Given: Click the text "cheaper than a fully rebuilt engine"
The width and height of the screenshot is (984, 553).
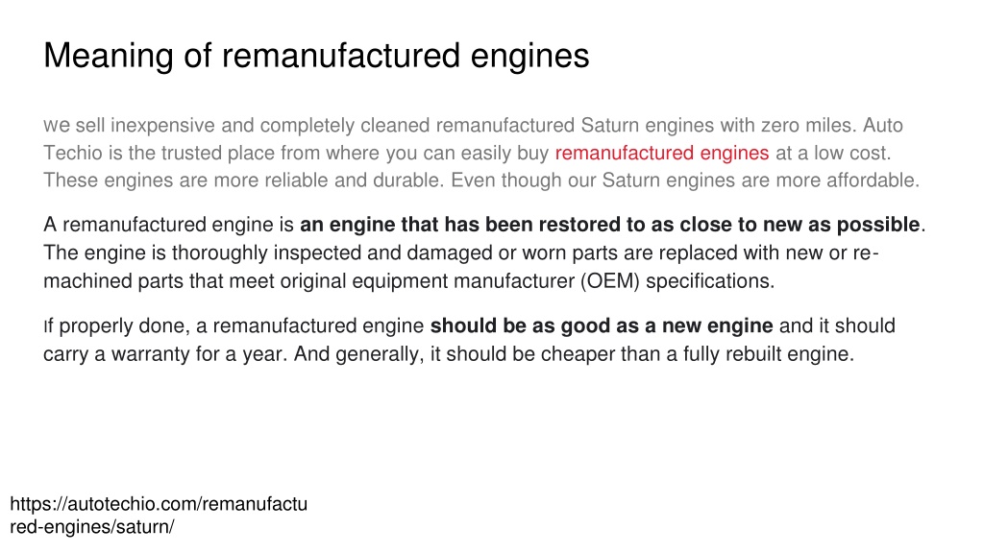Looking at the screenshot, I should pos(698,354).
